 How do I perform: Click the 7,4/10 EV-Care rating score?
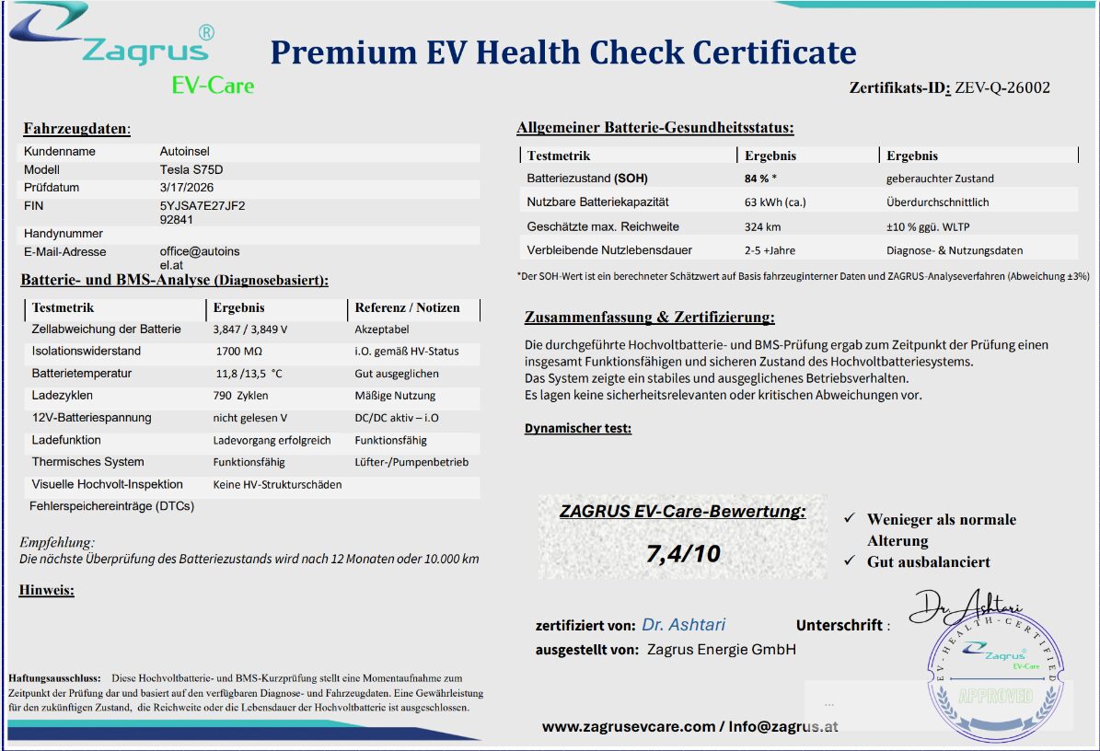682,553
